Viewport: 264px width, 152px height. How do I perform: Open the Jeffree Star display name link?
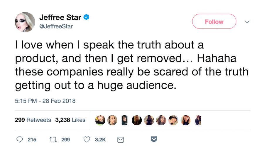click(x=60, y=18)
